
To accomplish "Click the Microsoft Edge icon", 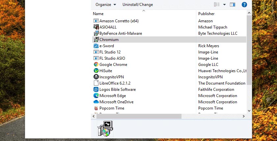I will point(96,96).
